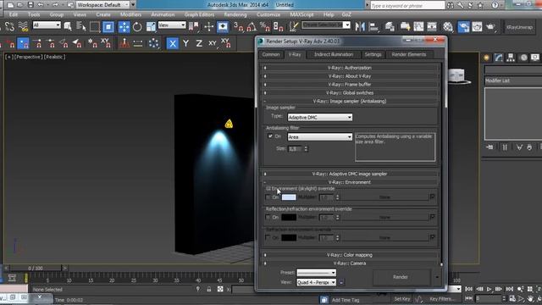Image resolution: width=542 pixels, height=305 pixels.
Task: Open the Modifiers menu
Action: click(x=130, y=14)
